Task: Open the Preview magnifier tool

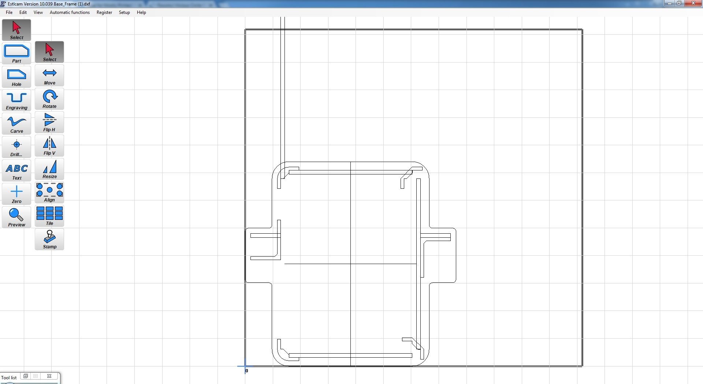Action: 16,217
